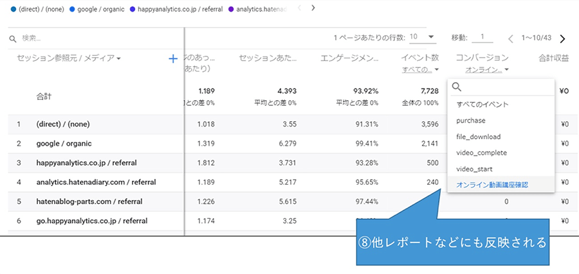
Task: Click the event count 240
Action: [x=433, y=182]
